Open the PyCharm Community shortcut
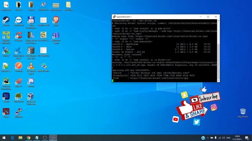This screenshot has width=252, height=141. pos(6,83)
